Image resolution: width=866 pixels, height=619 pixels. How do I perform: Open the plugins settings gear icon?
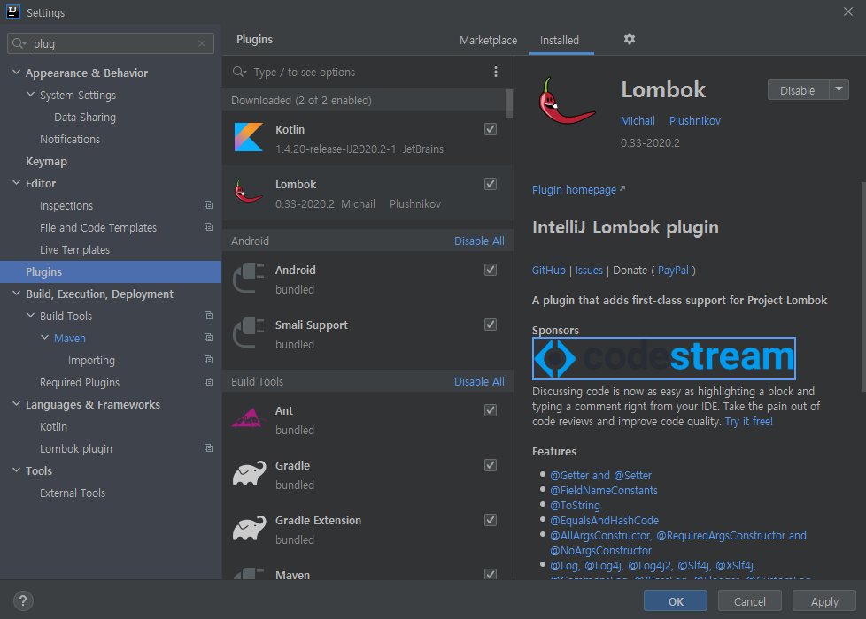pyautogui.click(x=629, y=39)
